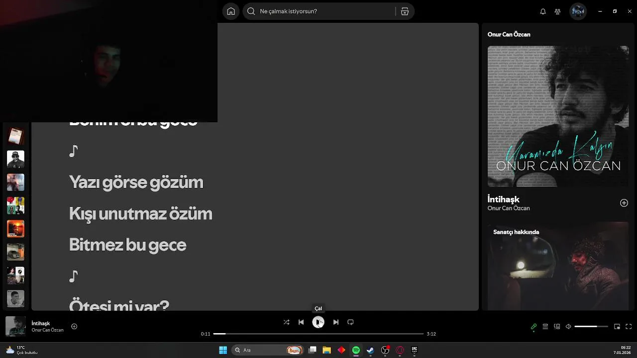Open Epic Games Launcher from taskbar

[x=414, y=350]
